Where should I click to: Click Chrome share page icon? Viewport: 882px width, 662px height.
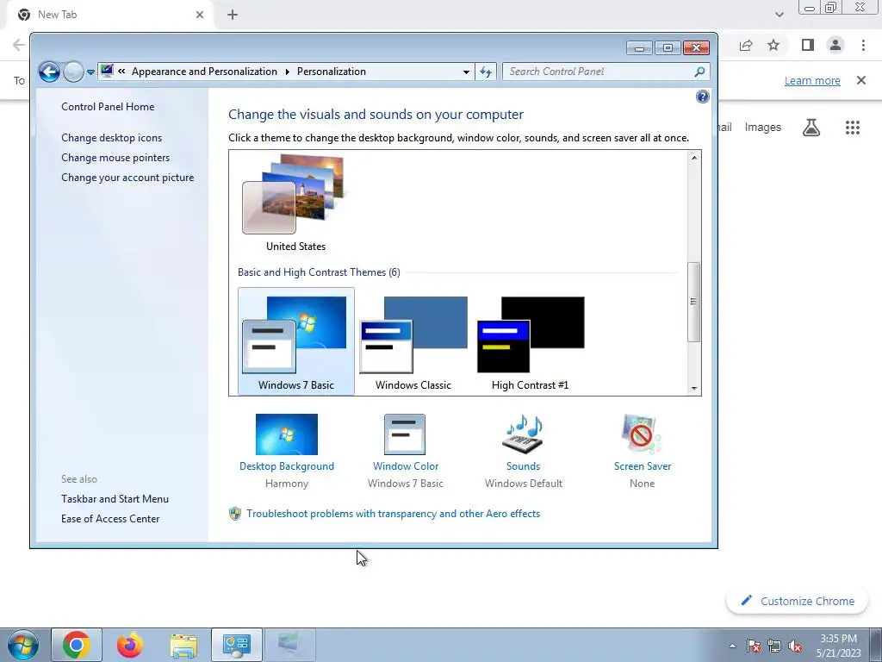tap(746, 45)
